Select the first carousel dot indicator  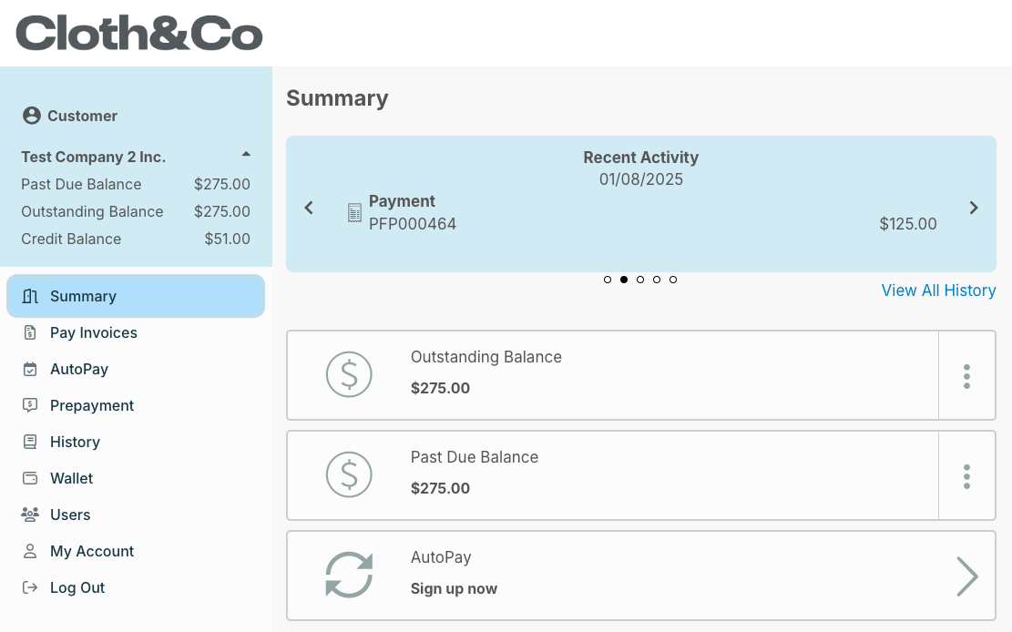click(608, 280)
